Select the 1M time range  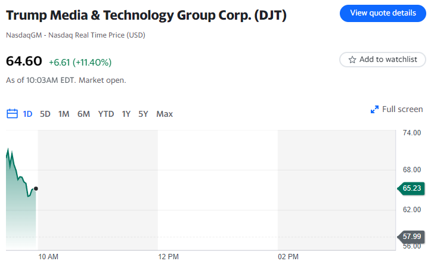point(64,114)
